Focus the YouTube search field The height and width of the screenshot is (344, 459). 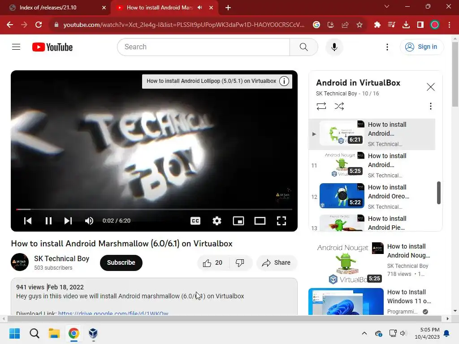pyautogui.click(x=204, y=47)
